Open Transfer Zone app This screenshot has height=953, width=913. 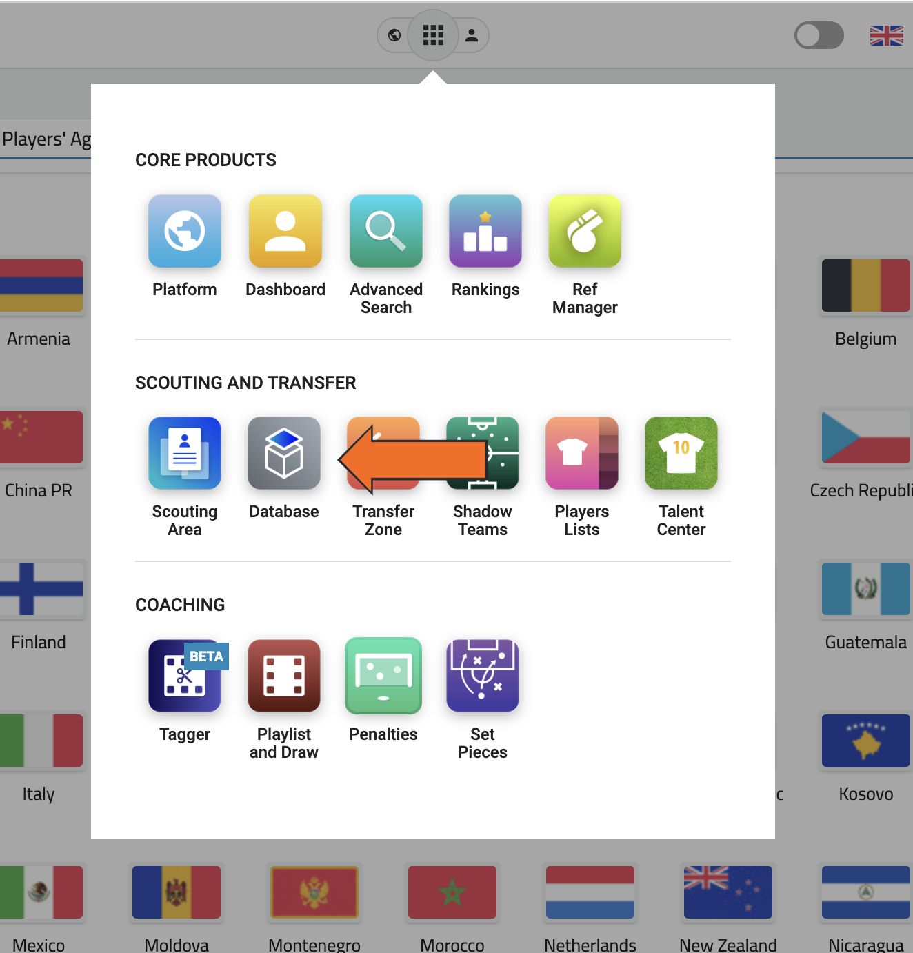click(383, 453)
